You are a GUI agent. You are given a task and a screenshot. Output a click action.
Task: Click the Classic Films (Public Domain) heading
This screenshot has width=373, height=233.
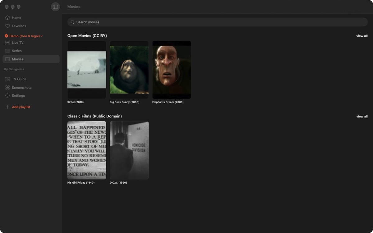94,116
